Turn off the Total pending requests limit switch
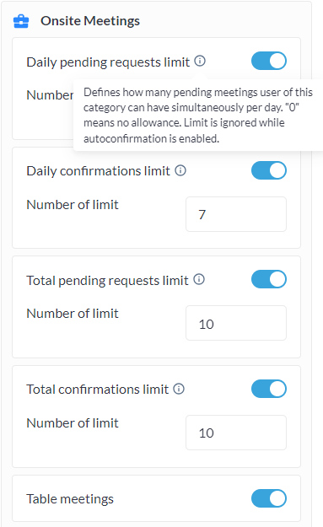 point(269,279)
